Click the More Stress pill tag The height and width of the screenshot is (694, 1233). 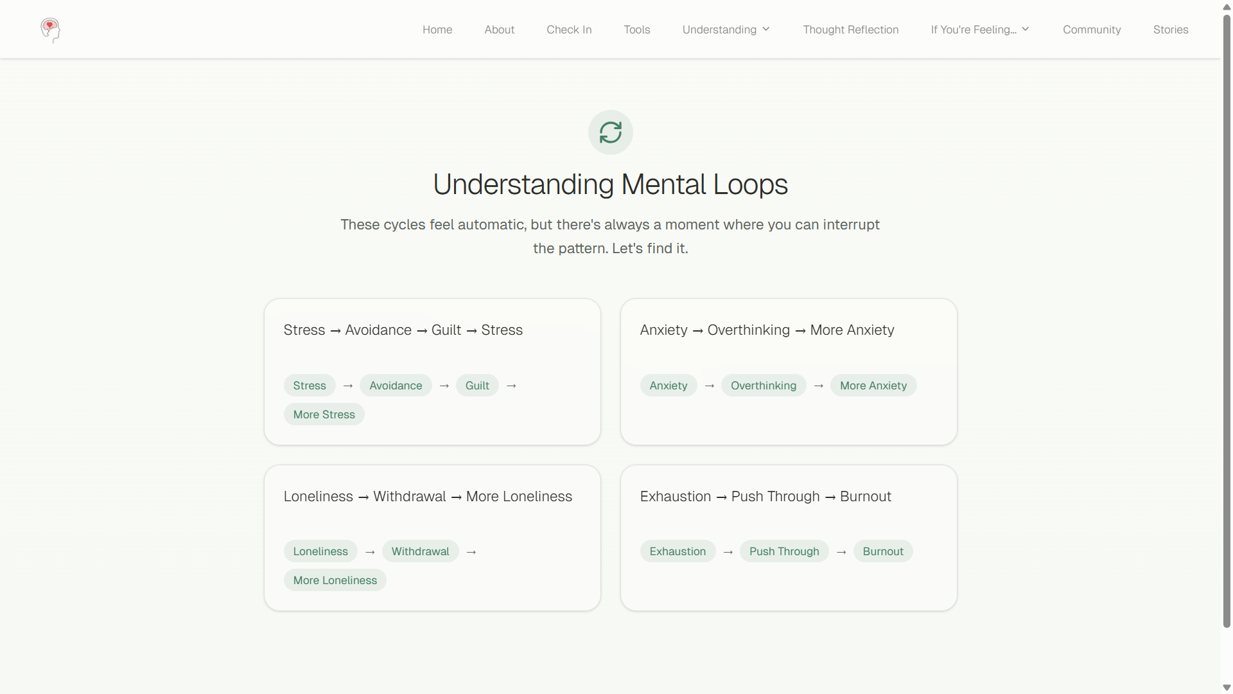pos(324,414)
